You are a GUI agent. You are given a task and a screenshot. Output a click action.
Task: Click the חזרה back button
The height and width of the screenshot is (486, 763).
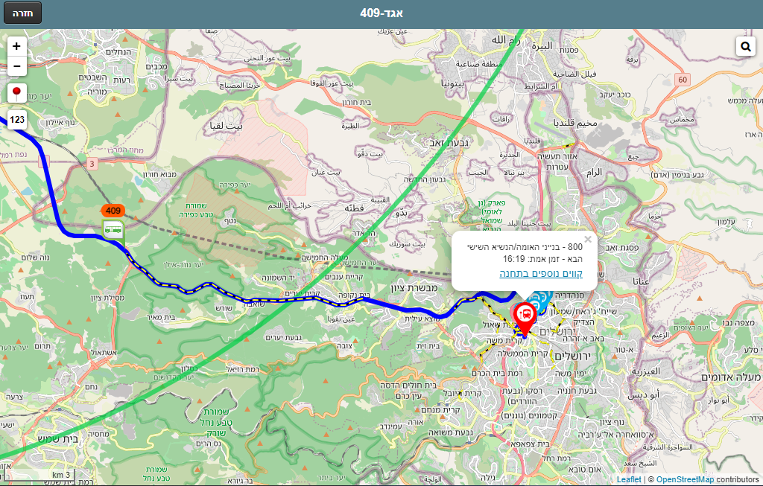(22, 13)
